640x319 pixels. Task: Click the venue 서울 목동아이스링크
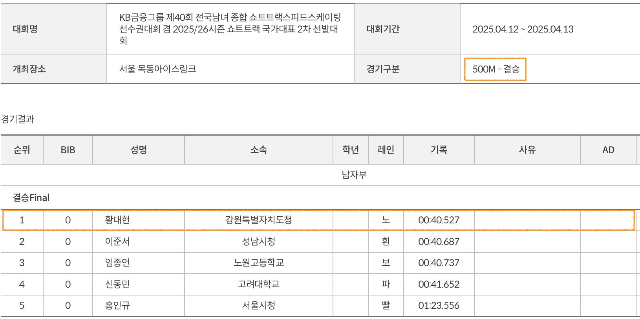157,69
